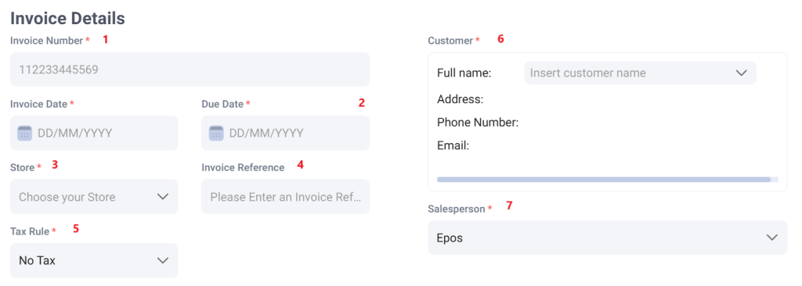
Task: Click the Epos salesperson value
Action: coord(450,238)
